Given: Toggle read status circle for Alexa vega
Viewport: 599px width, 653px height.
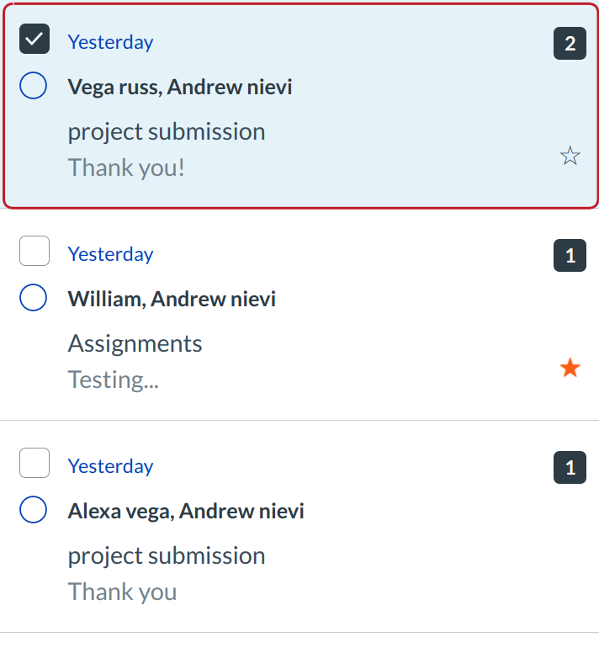Looking at the screenshot, I should click(33, 509).
